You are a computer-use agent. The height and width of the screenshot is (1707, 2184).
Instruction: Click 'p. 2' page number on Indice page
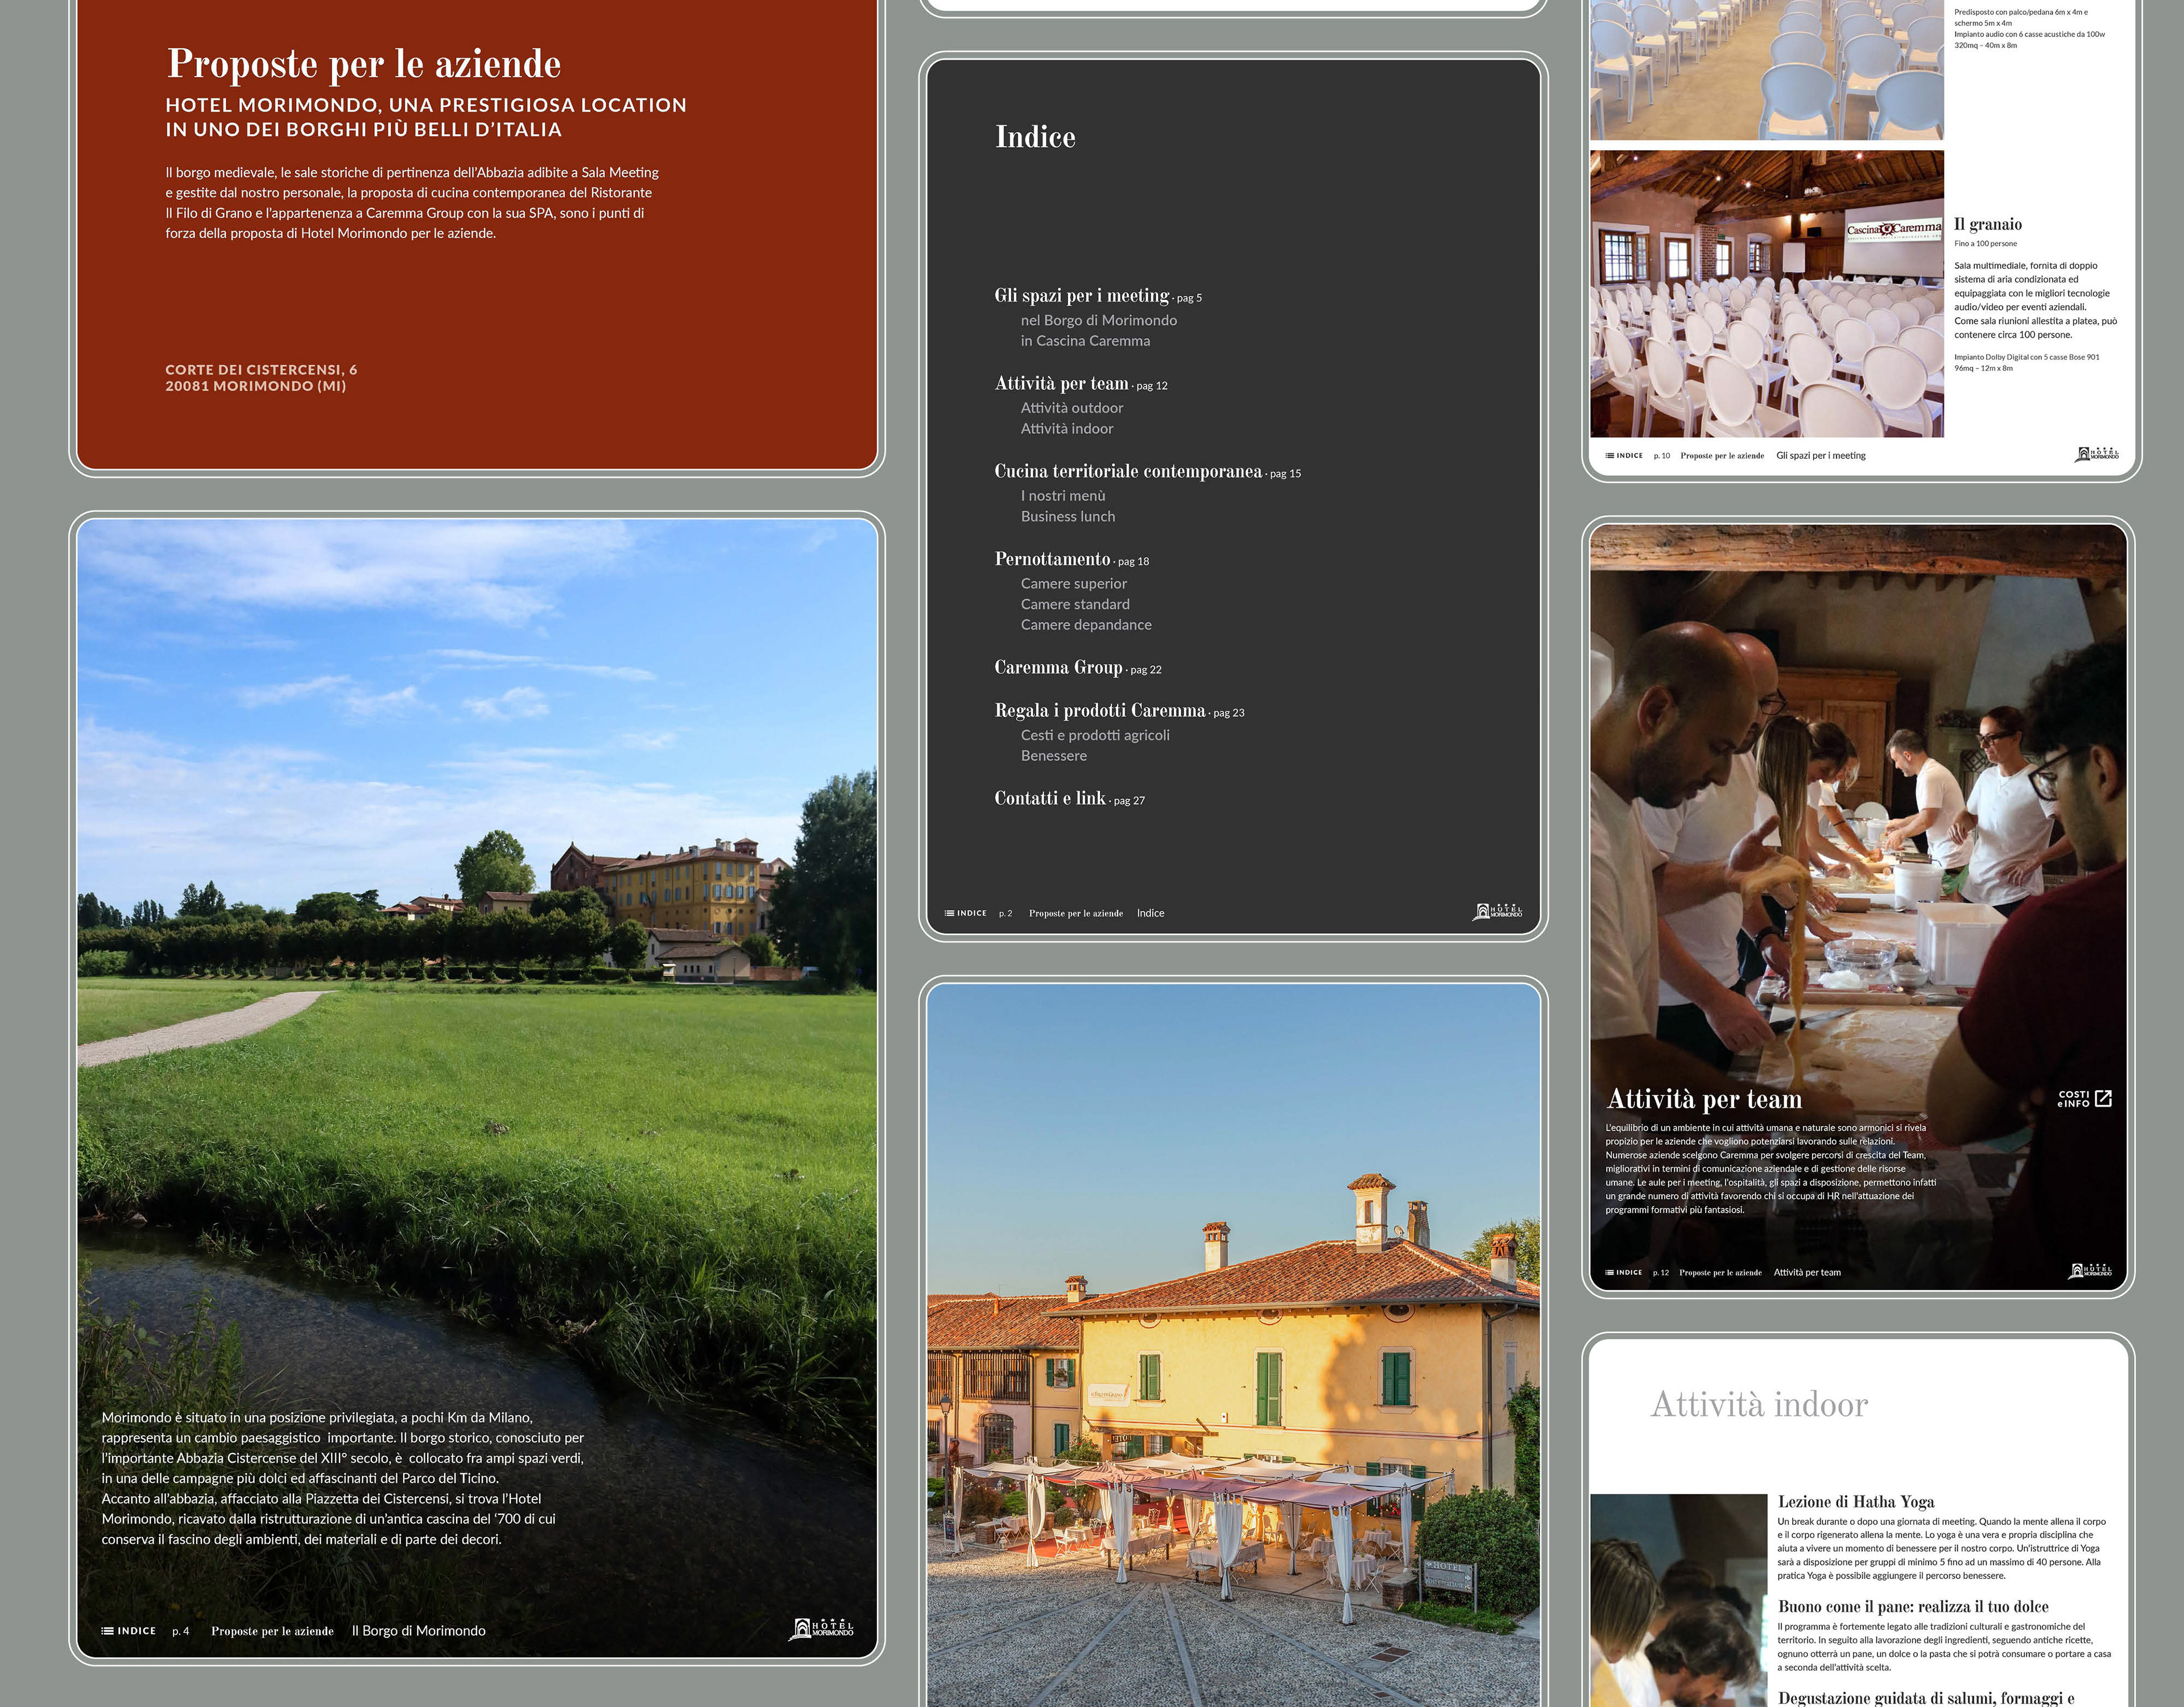click(1005, 913)
